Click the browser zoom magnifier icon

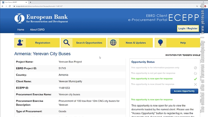click(197, 6)
